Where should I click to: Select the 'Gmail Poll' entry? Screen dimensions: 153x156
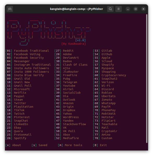(23, 86)
